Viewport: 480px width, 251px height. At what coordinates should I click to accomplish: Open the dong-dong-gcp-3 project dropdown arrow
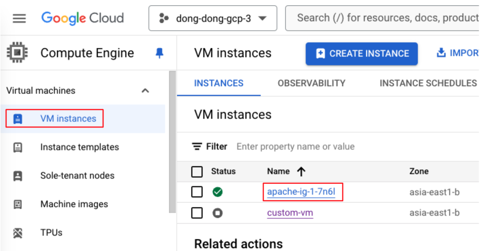point(262,18)
